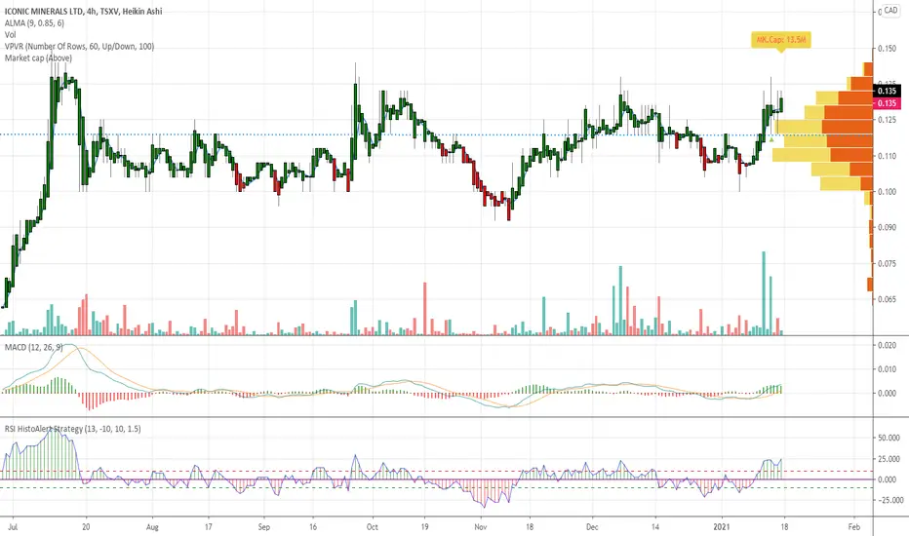The image size is (909, 536).
Task: Click the MACD 0.020 scale value
Action: [887, 345]
